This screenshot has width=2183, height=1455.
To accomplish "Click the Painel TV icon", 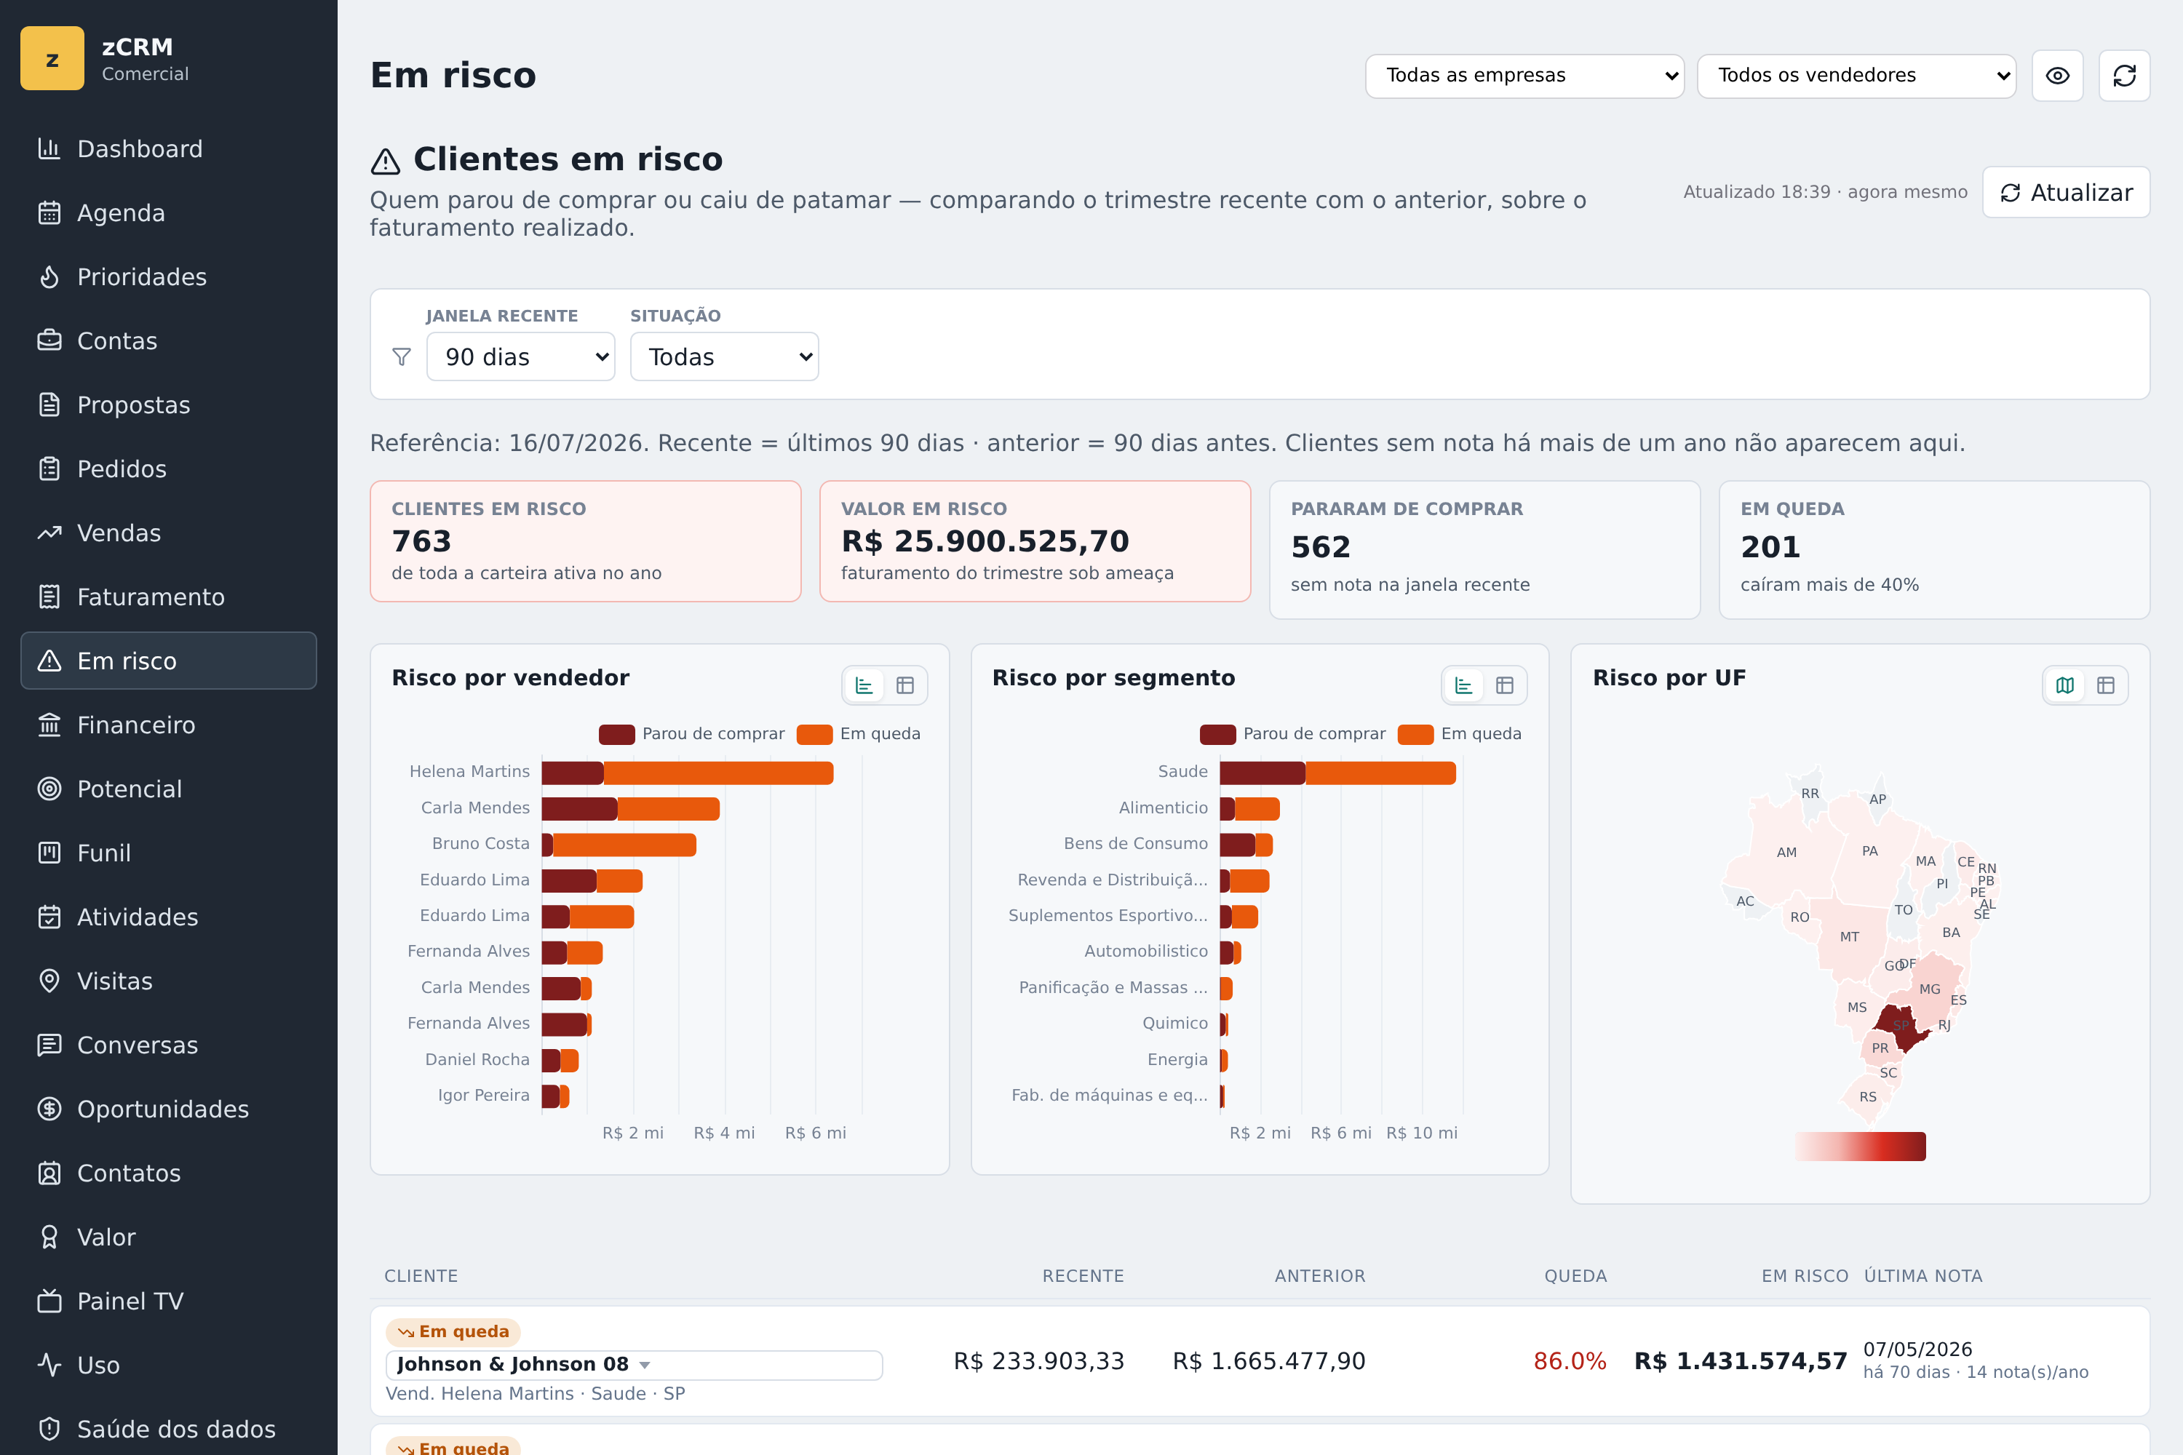I will pos(49,1301).
